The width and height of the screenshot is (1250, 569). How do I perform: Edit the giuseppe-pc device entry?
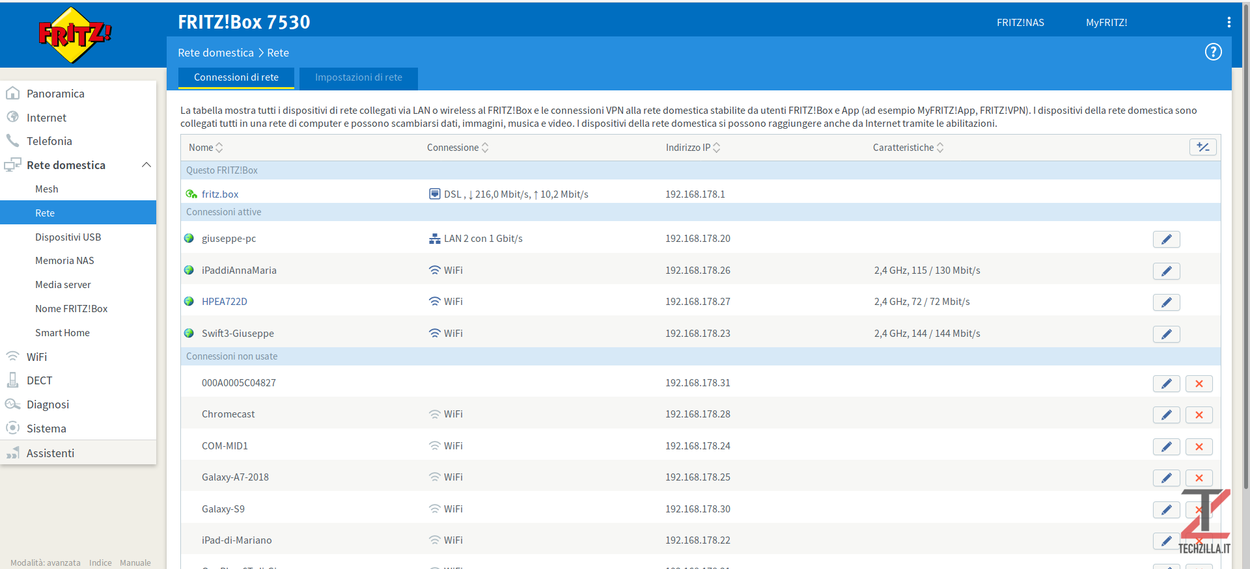pyautogui.click(x=1166, y=239)
